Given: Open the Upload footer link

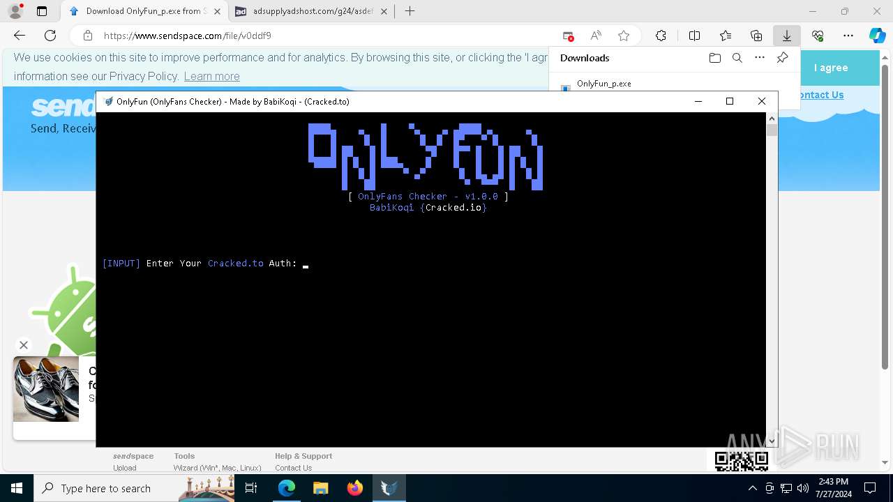Looking at the screenshot, I should click(125, 468).
